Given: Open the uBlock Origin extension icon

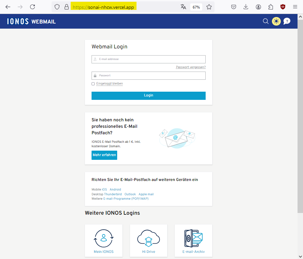Looking at the screenshot, I should (x=283, y=7).
